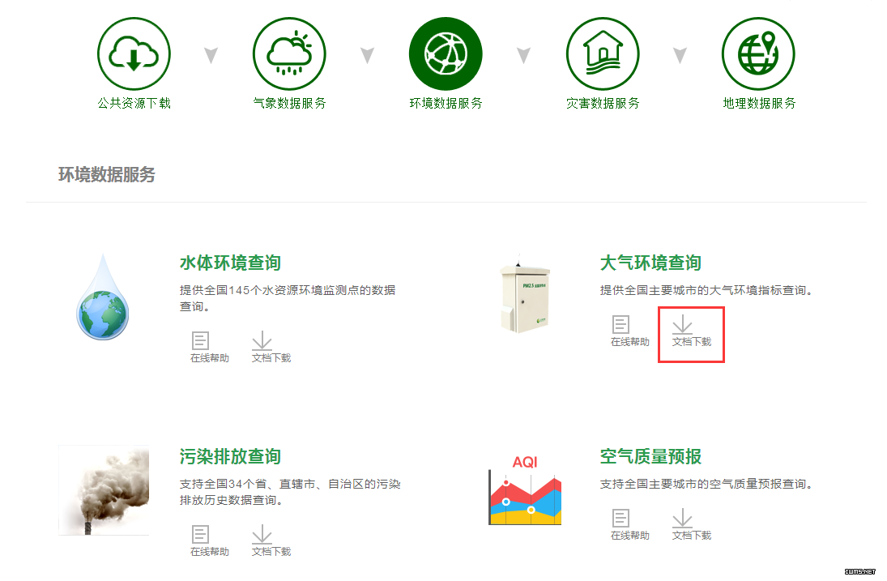Select the 地理数据服务 globe pin icon
The height and width of the screenshot is (581, 887).
tap(758, 53)
